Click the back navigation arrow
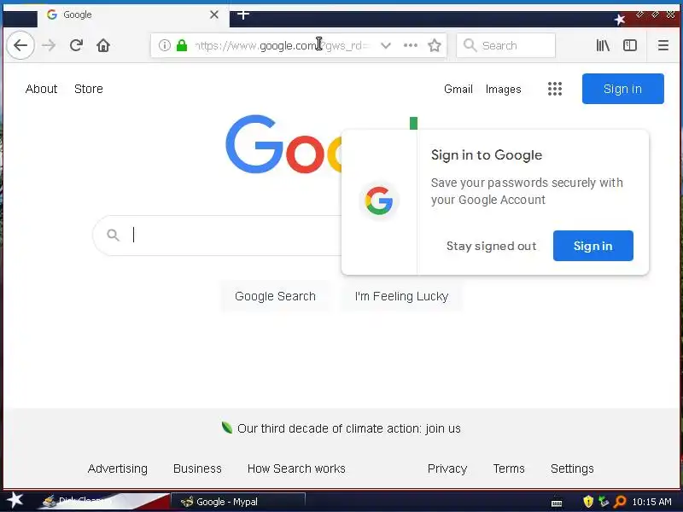 click(x=20, y=45)
